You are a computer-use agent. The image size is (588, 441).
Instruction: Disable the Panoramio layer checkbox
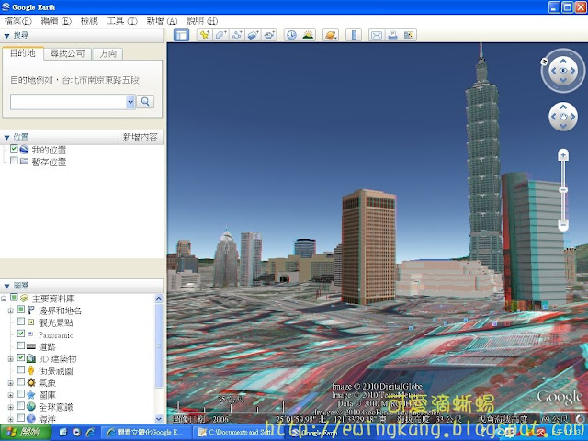[x=21, y=334]
